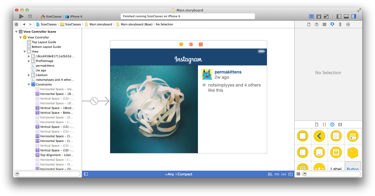Collapse the View Controller Scene
375x196 pixels.
(x=16, y=32)
